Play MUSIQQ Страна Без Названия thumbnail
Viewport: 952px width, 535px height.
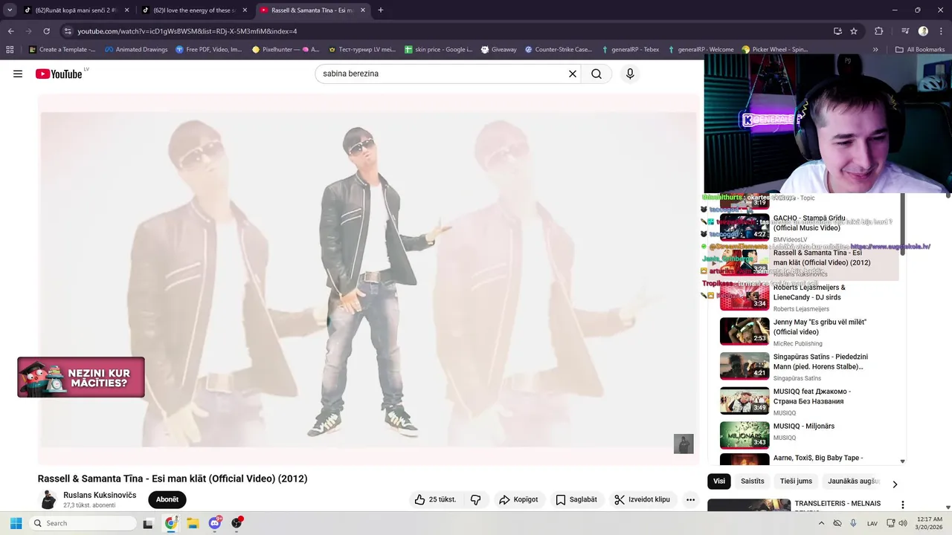[x=744, y=401]
